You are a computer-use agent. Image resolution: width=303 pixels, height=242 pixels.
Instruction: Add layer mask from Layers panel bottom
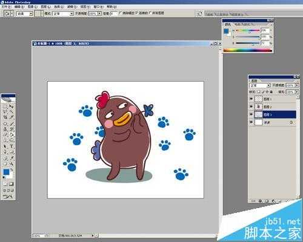click(267, 201)
